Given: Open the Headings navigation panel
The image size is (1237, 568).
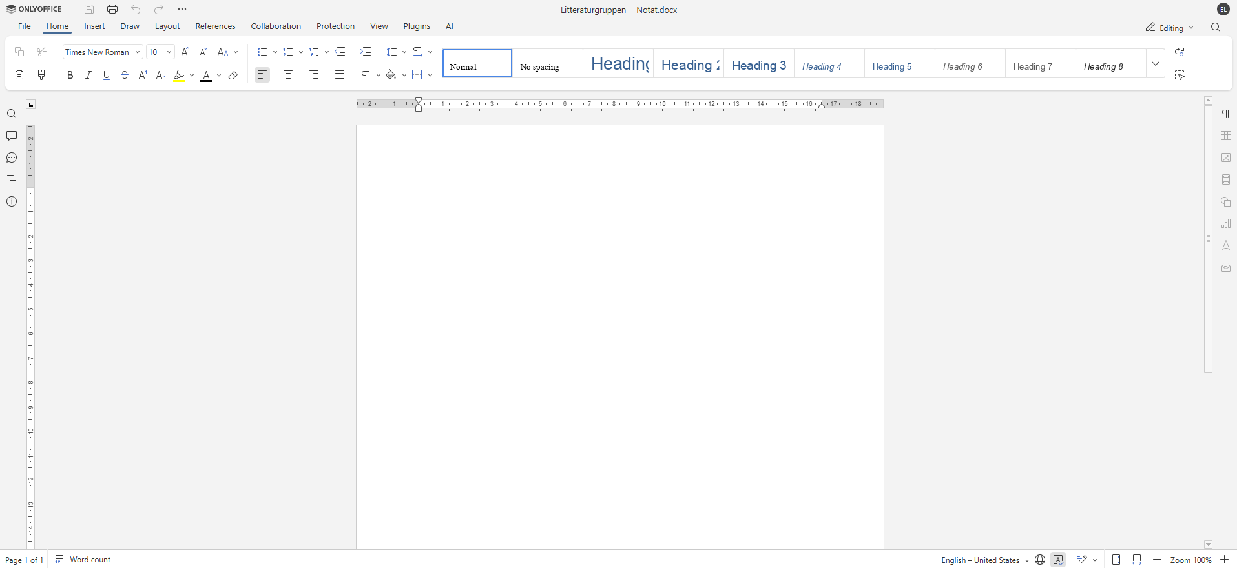Looking at the screenshot, I should (12, 179).
